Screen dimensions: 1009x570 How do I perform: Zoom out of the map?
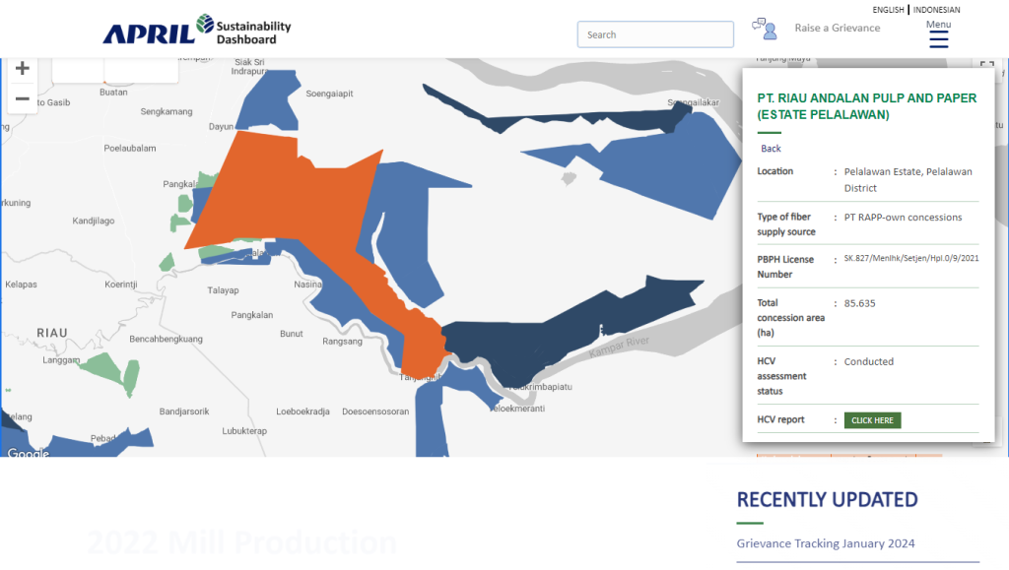tap(22, 98)
